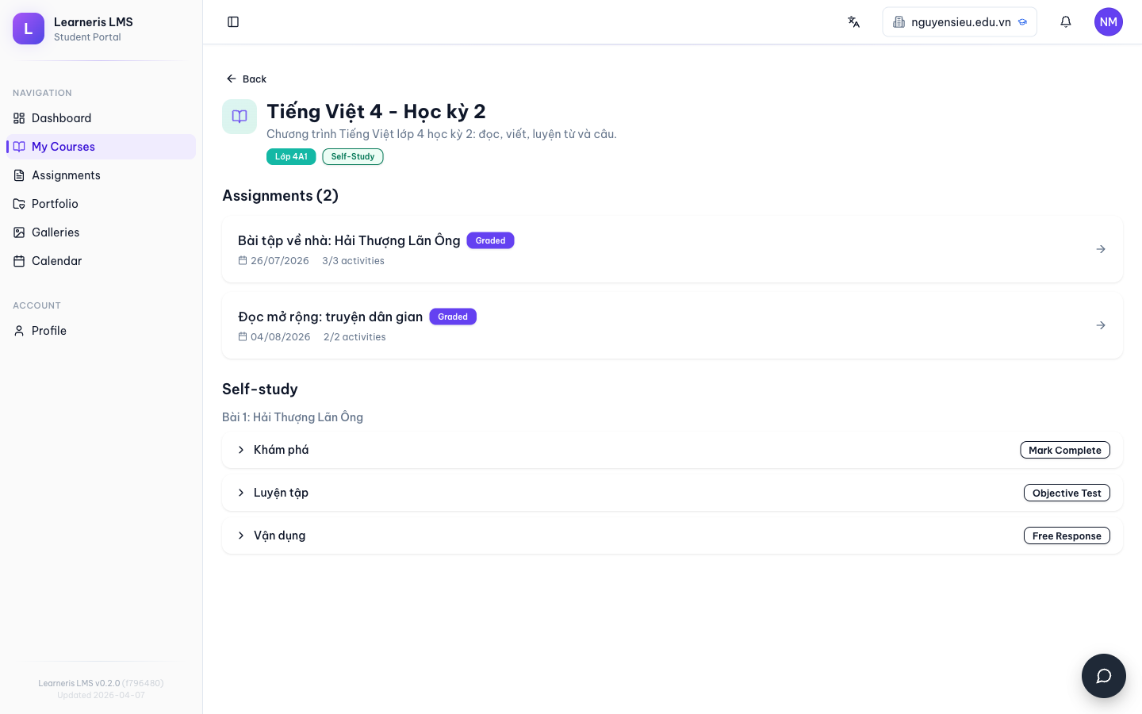
Task: Click the Learneris LMS logo icon
Action: 29,29
